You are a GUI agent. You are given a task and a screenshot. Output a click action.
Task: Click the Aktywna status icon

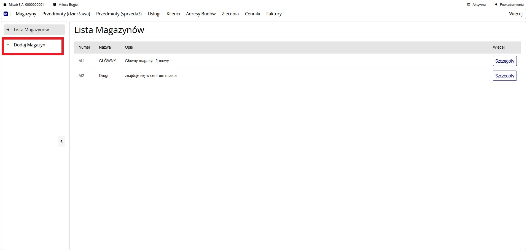click(x=469, y=5)
